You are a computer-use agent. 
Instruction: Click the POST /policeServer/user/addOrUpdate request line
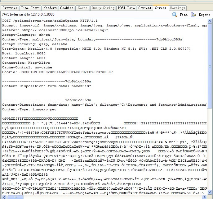(x=50, y=21)
